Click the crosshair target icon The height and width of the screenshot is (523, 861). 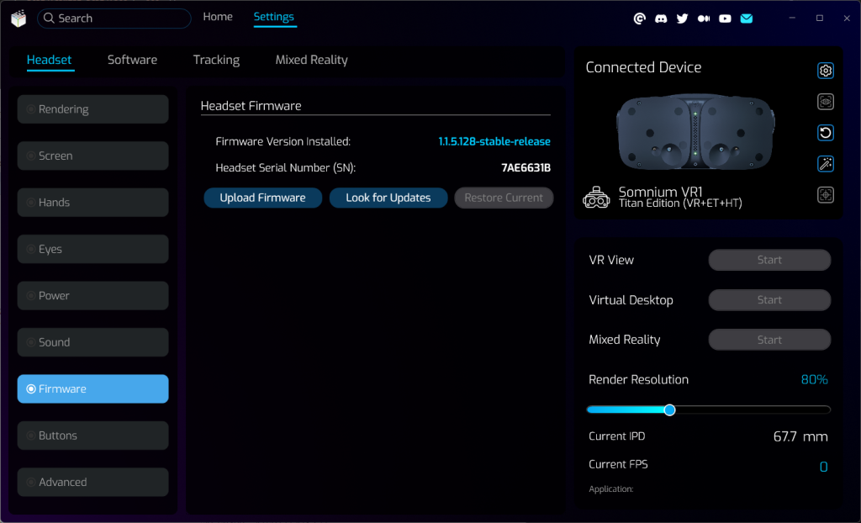click(x=826, y=195)
